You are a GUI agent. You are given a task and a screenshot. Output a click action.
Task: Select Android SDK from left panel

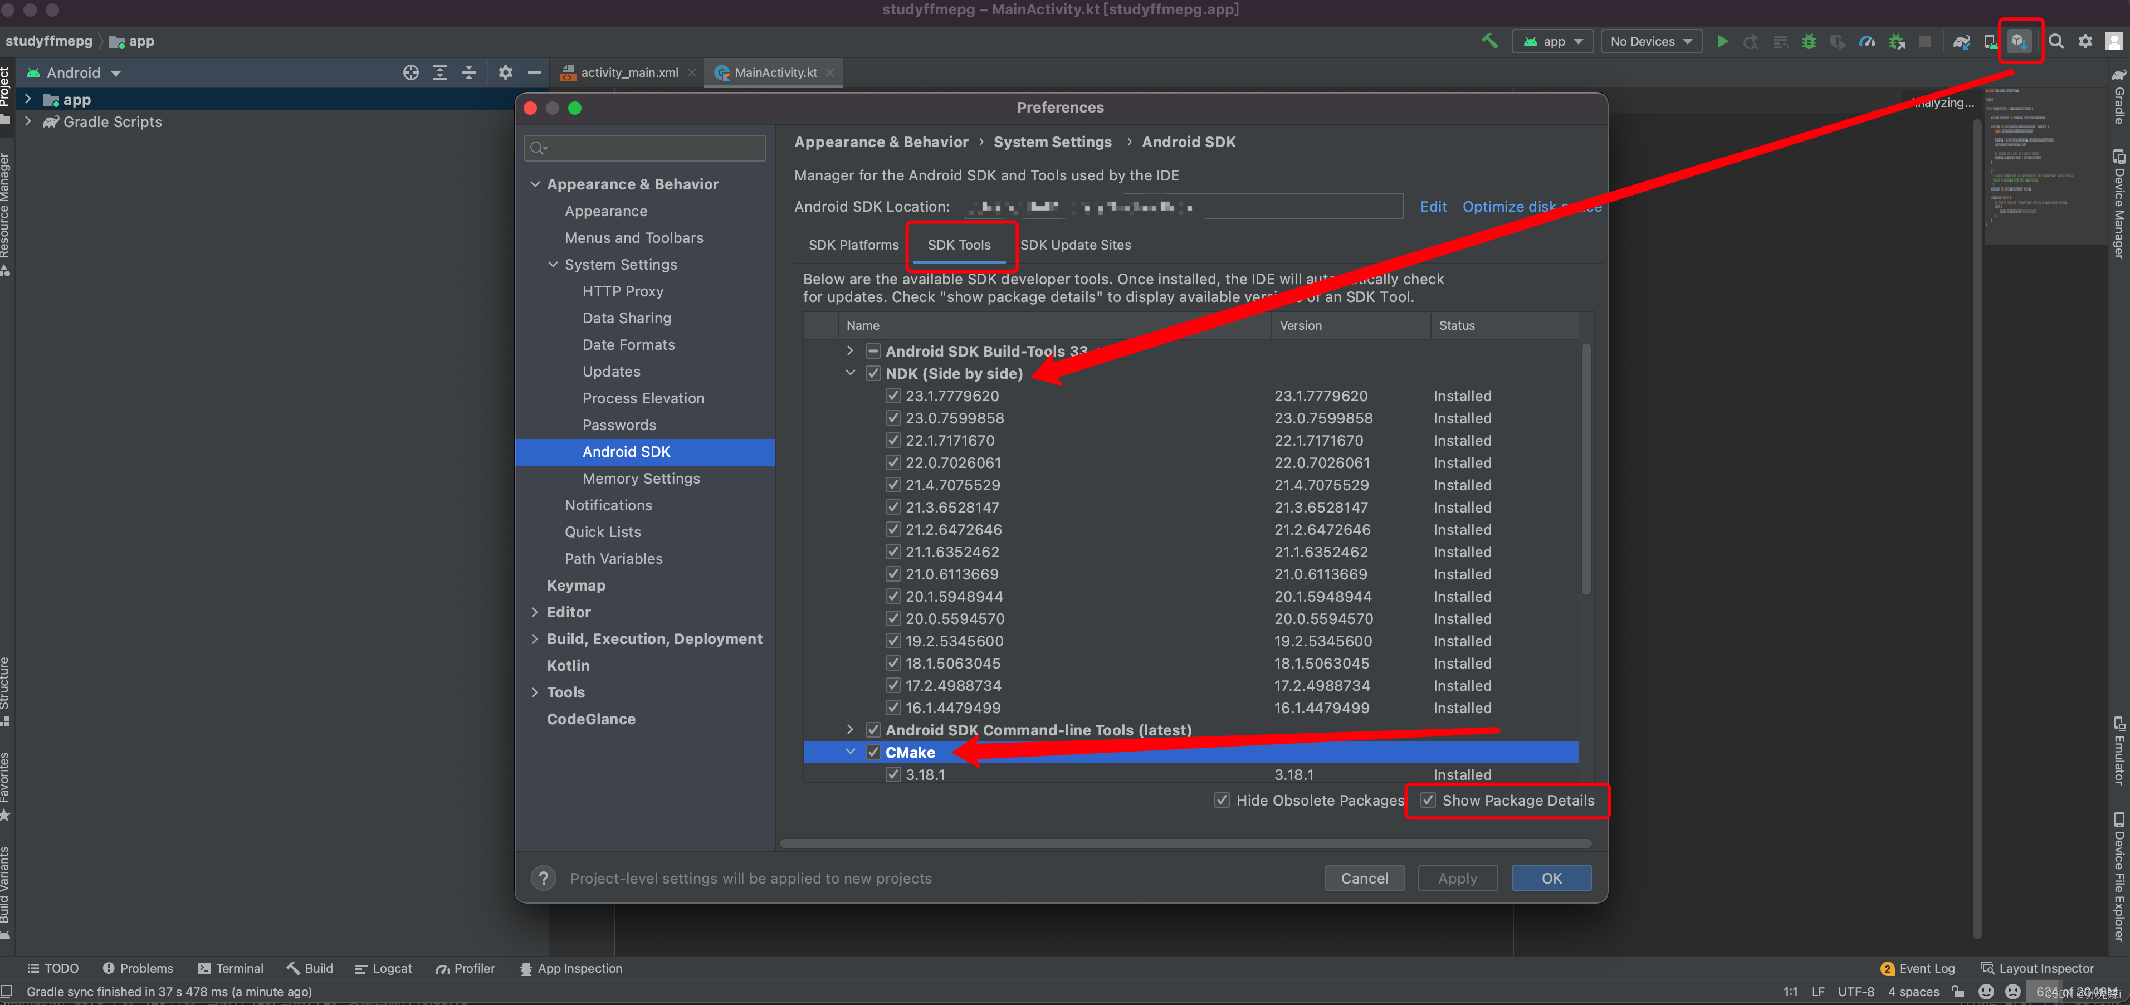[x=628, y=451]
